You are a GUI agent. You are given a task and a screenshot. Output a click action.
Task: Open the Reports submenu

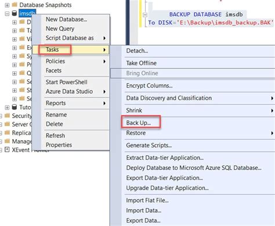pos(71,103)
